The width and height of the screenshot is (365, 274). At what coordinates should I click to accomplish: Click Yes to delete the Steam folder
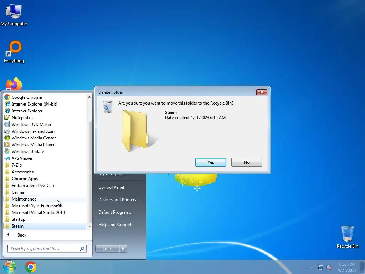211,162
